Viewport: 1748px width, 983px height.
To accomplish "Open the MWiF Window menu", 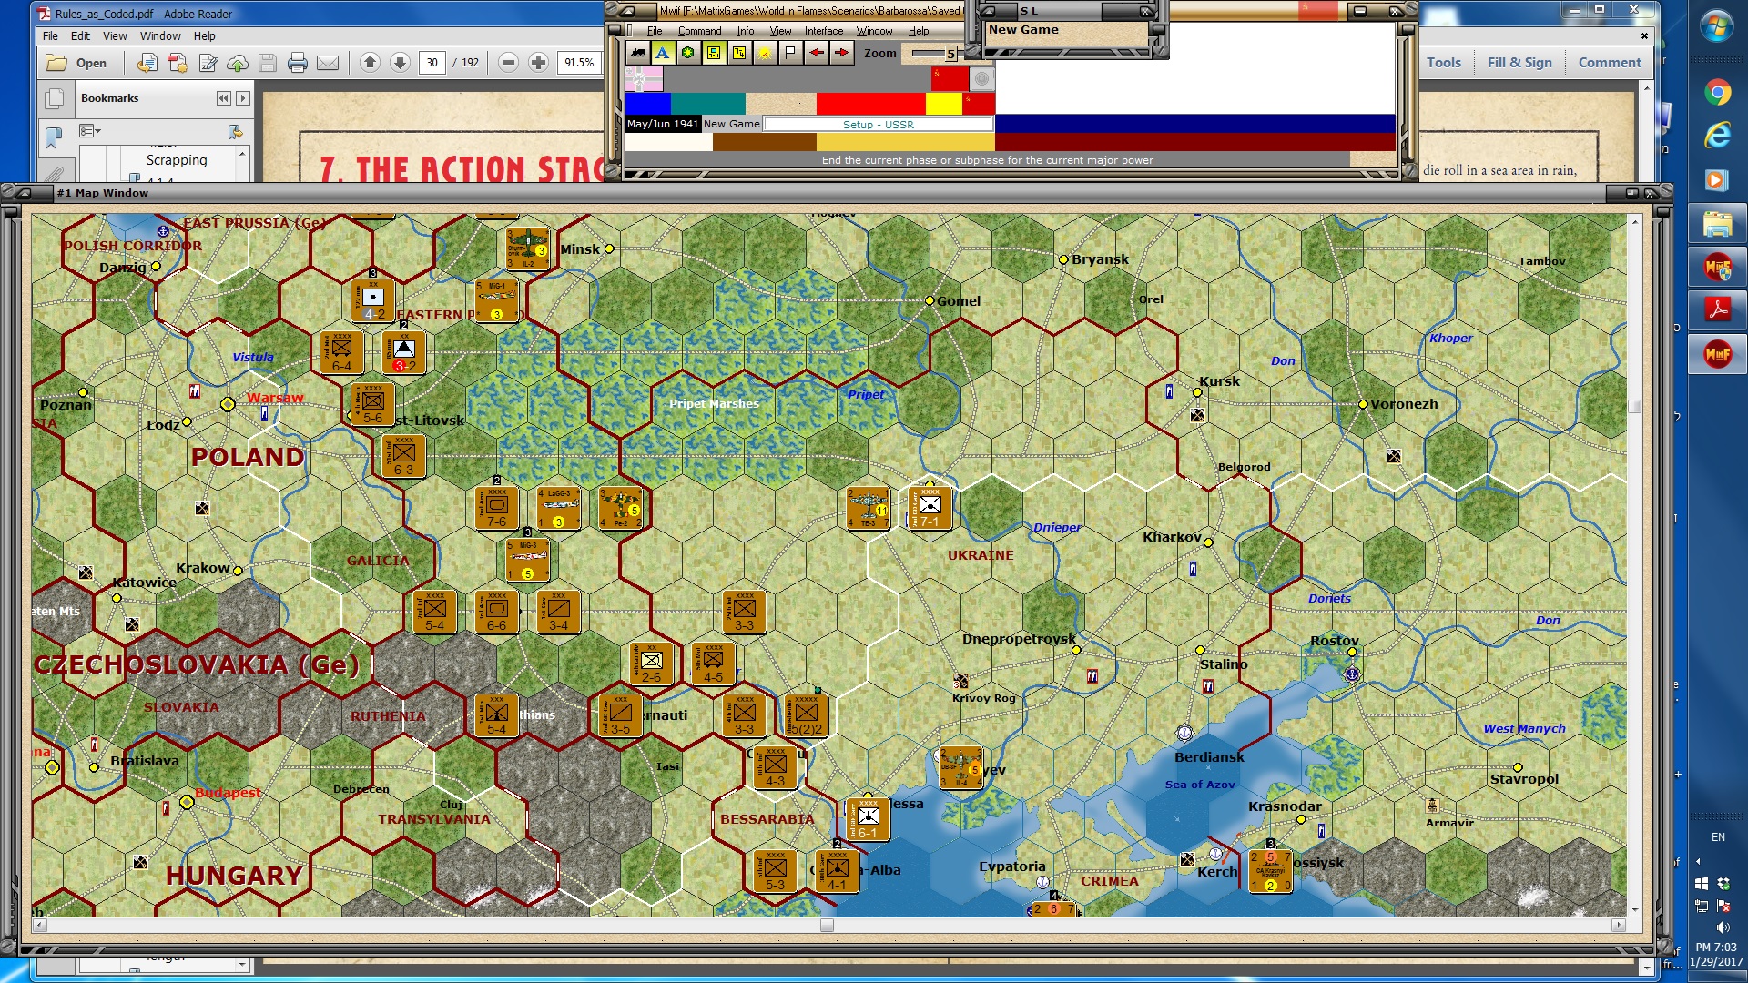I will (874, 31).
